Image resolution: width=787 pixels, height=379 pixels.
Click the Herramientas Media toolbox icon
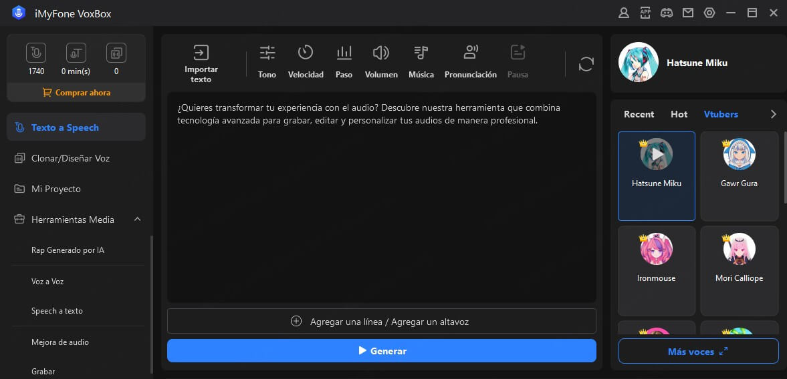click(x=19, y=220)
